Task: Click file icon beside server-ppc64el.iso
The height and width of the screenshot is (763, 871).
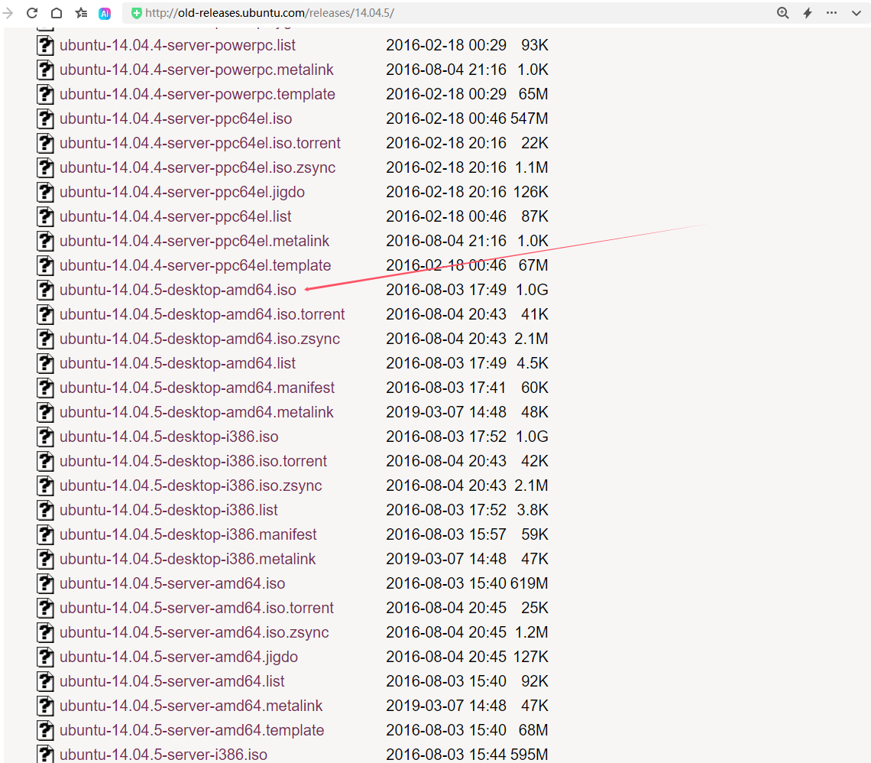Action: click(46, 119)
